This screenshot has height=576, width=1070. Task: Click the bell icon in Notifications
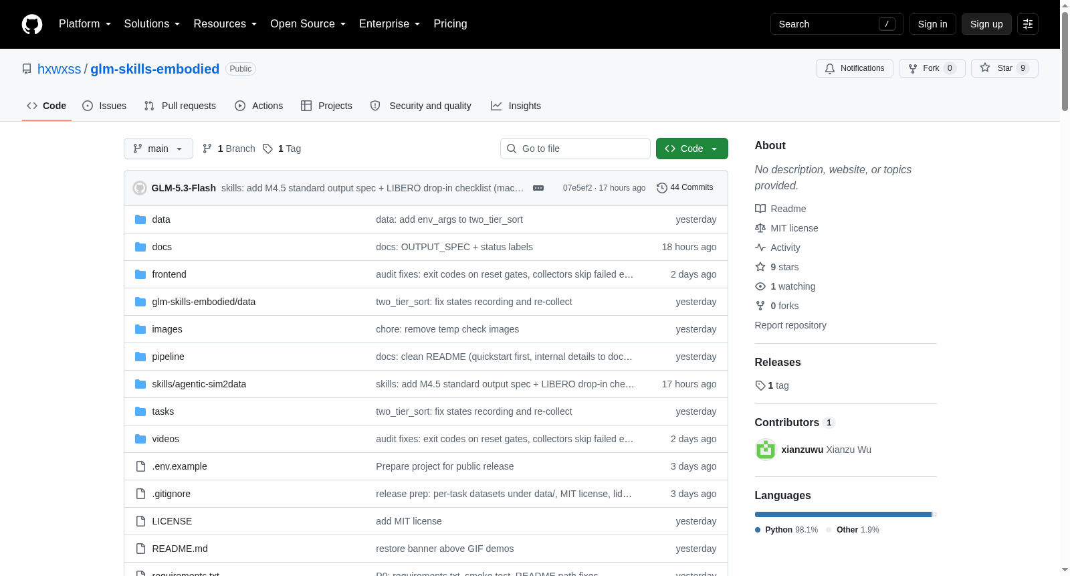[830, 68]
